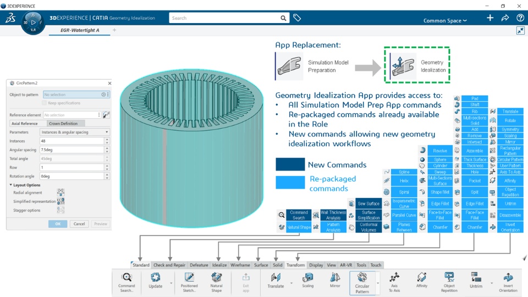Switch to the Surface tab
The width and height of the screenshot is (528, 297).
pyautogui.click(x=261, y=265)
